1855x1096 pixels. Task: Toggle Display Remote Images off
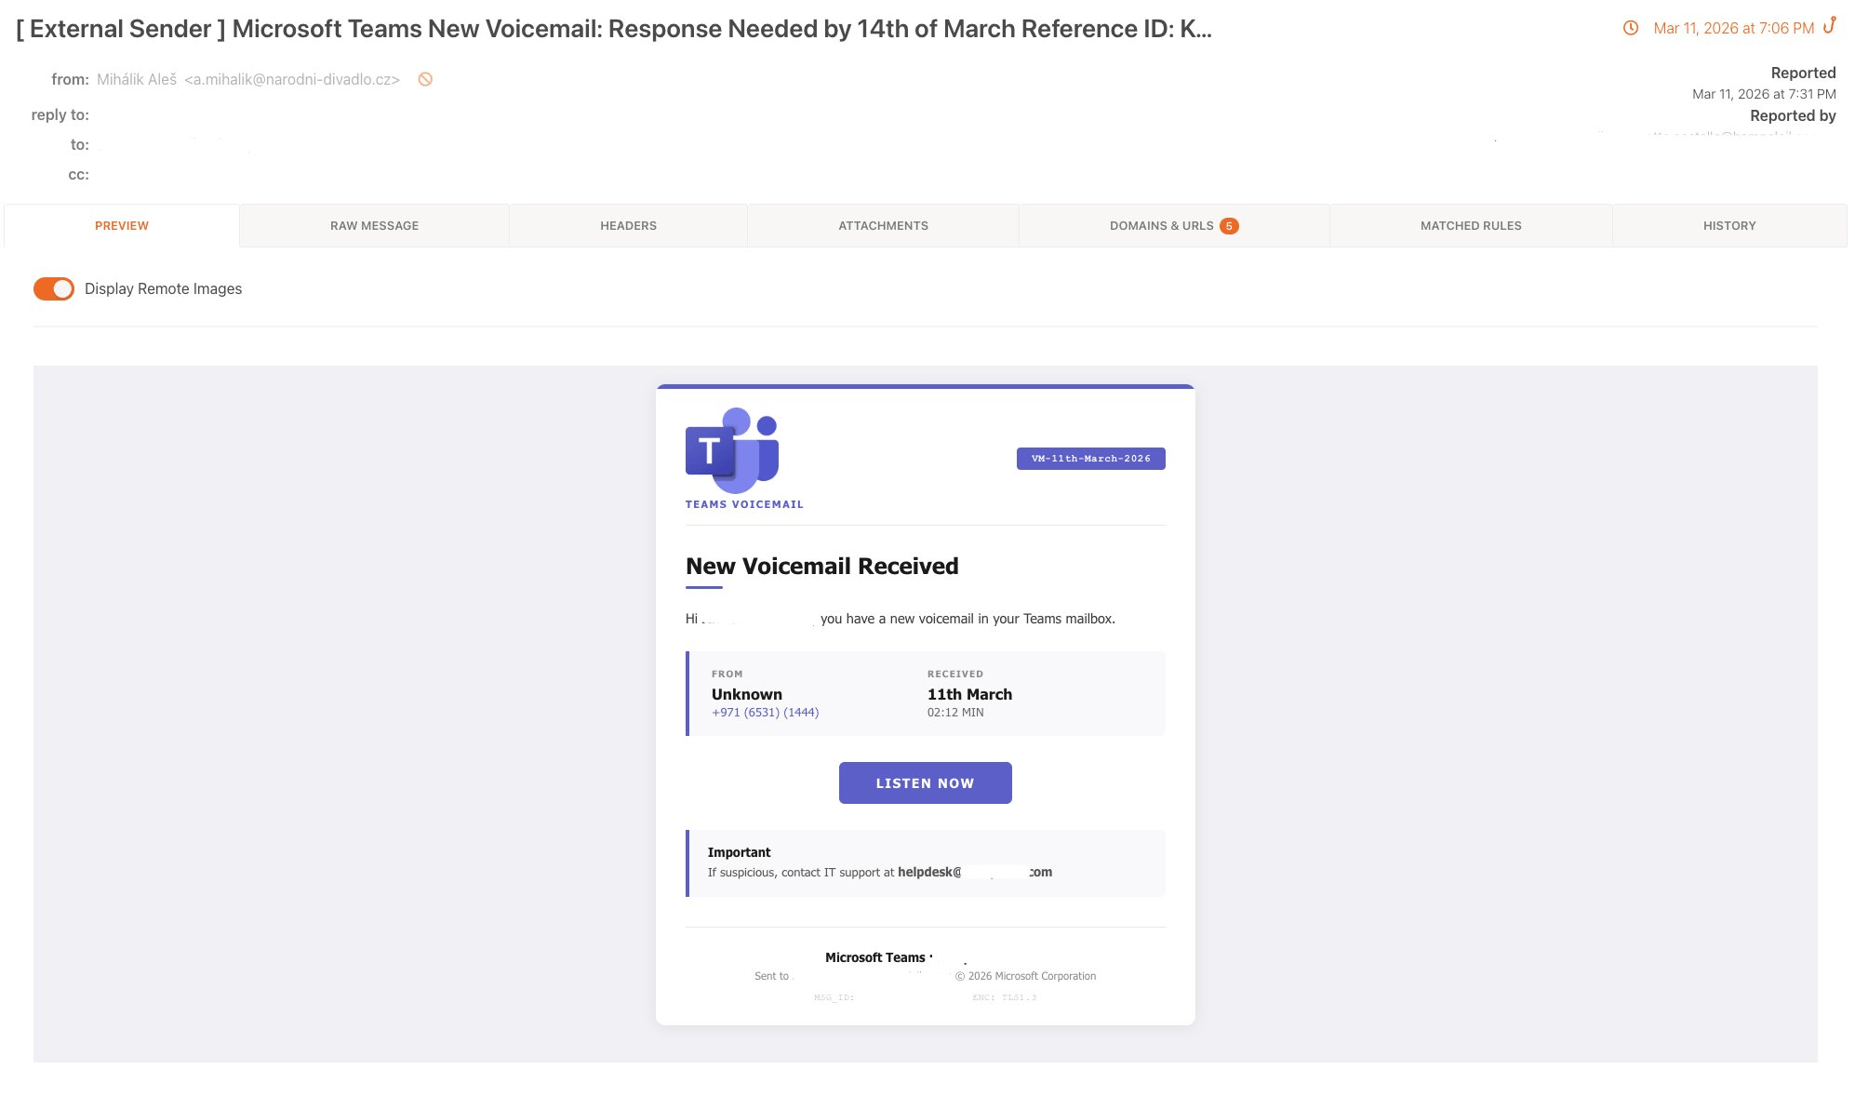click(54, 288)
